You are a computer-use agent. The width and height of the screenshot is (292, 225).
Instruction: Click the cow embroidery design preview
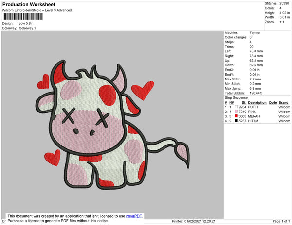113,124
